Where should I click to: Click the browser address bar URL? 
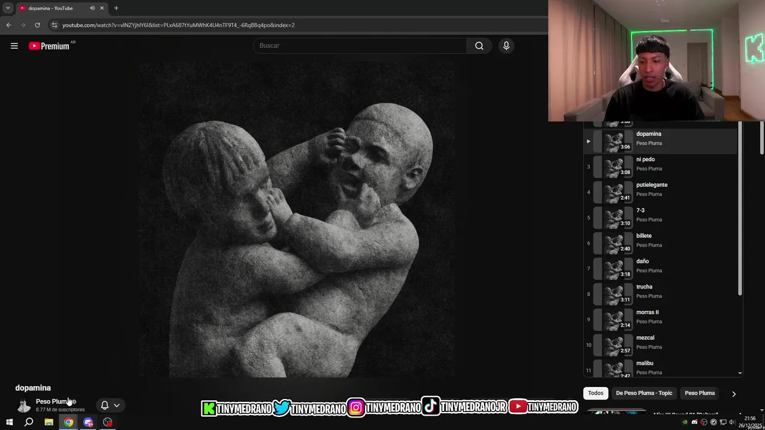pos(179,25)
